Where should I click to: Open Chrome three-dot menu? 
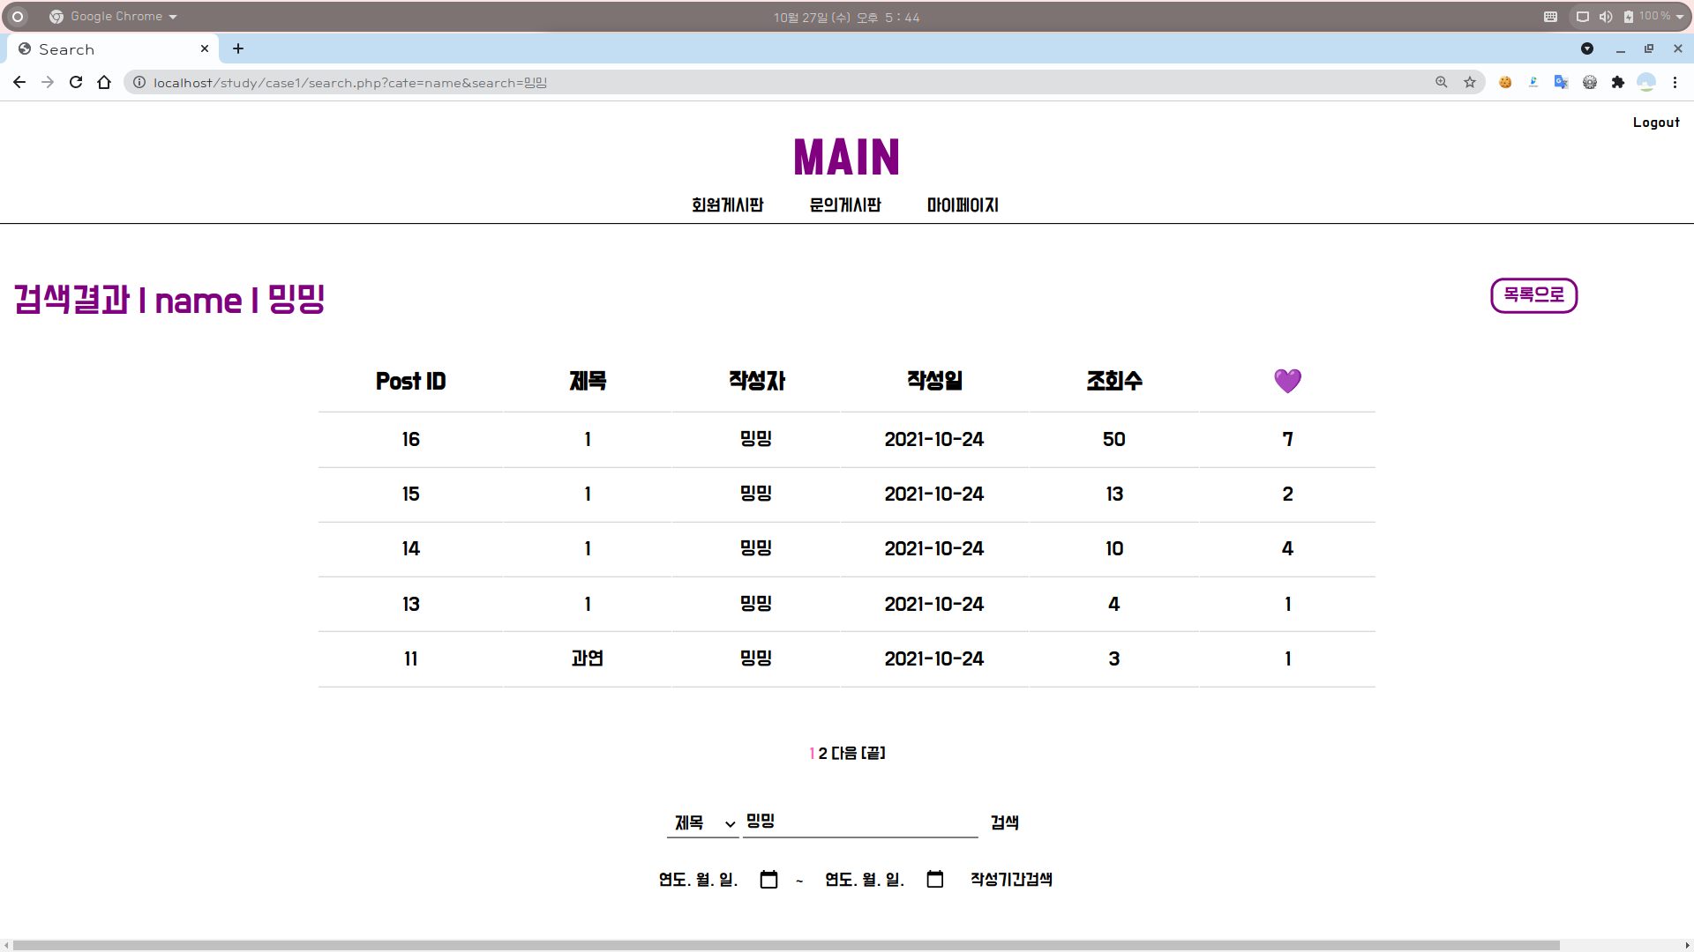coord(1675,82)
